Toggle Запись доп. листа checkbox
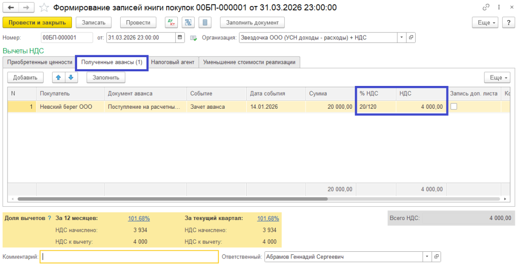Image resolution: width=519 pixels, height=266 pixels. 454,107
